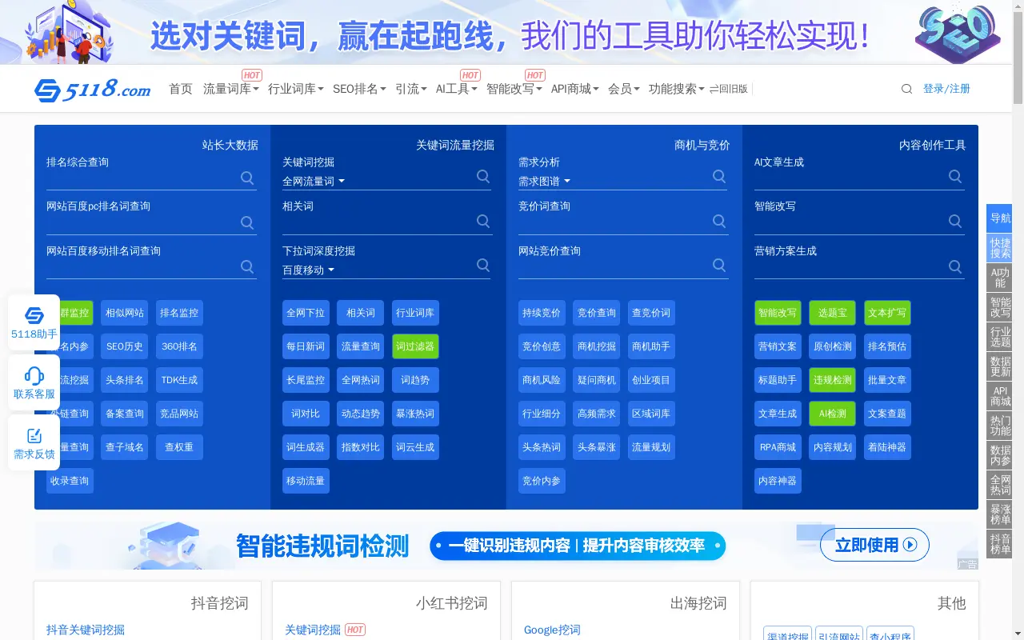Screen dimensions: 1024x640
Task: Expand the 全网流量词 dropdown
Action: [x=314, y=182]
